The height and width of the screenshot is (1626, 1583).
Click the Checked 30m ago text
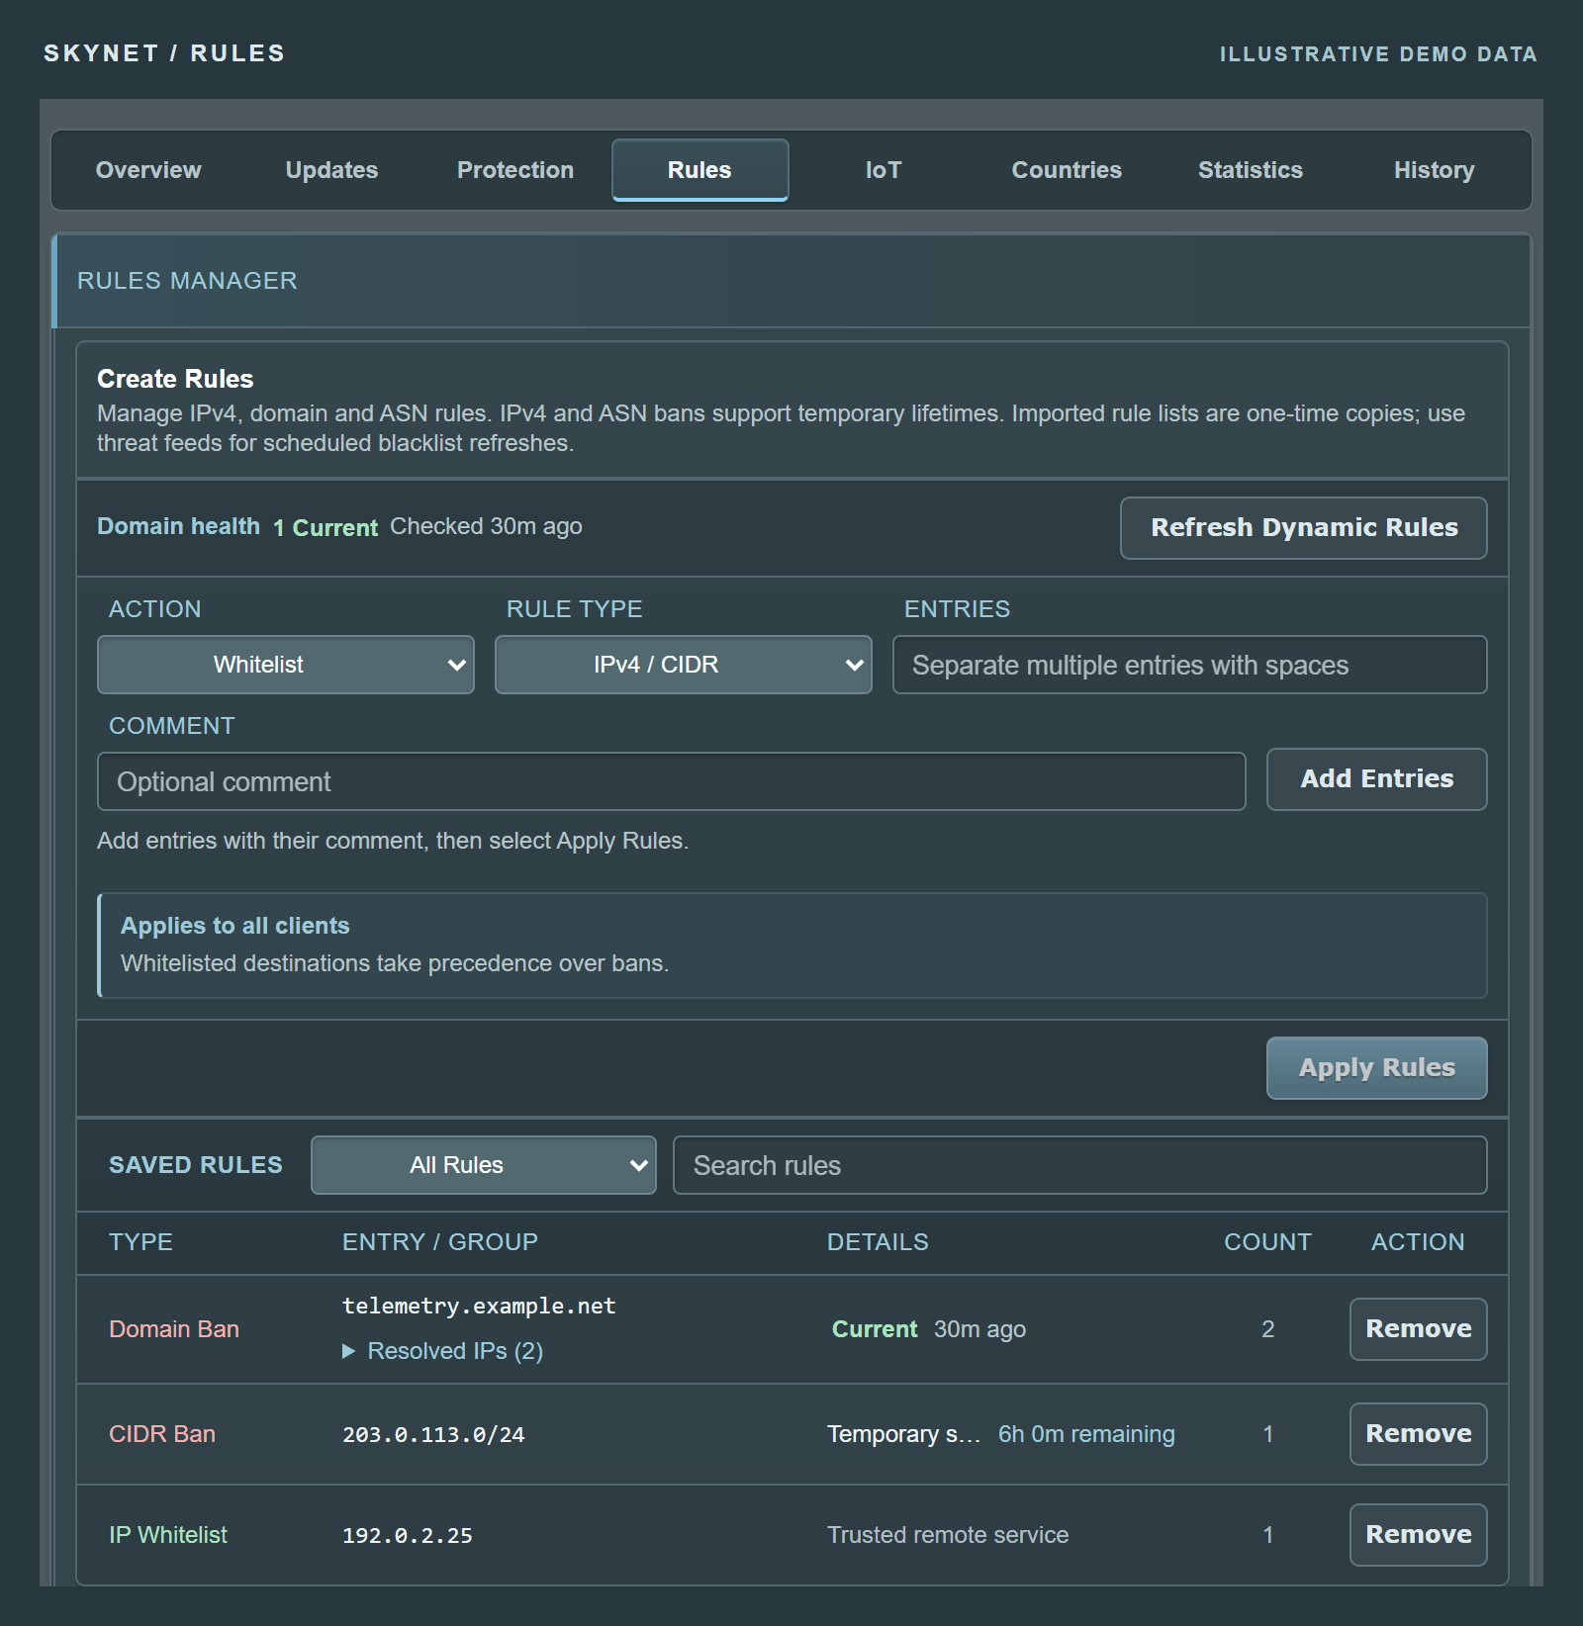486,526
